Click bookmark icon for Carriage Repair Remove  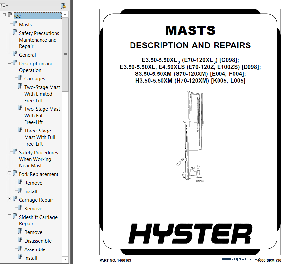(x=20, y=208)
